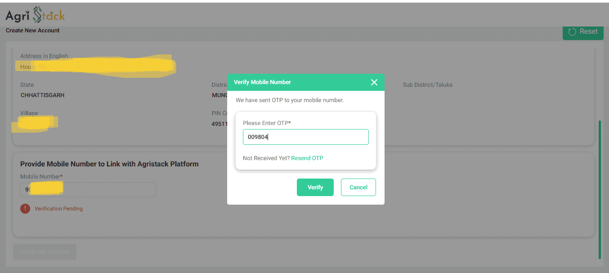This screenshot has height=273, width=609.
Task: Click the circular reset arrow icon
Action: click(572, 32)
